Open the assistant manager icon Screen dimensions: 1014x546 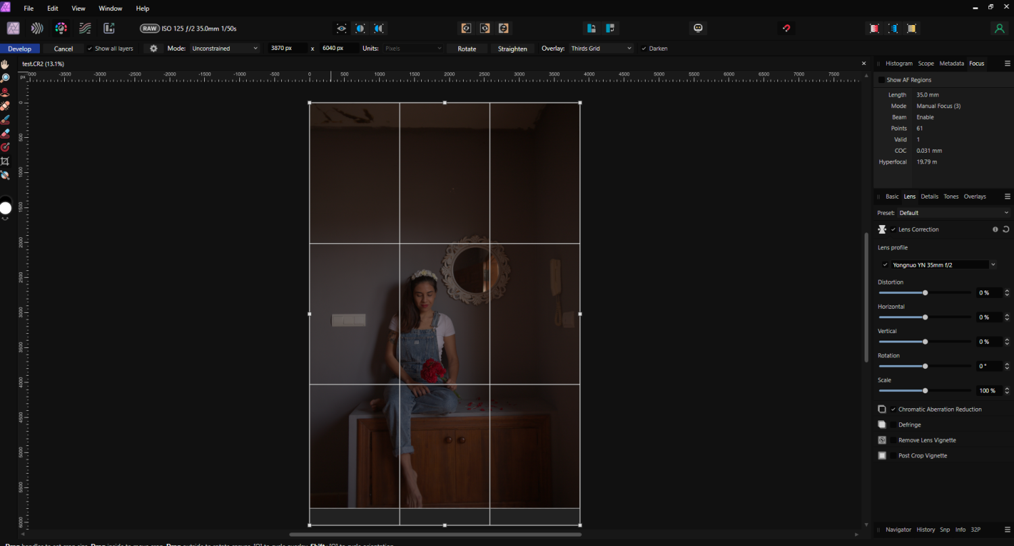pyautogui.click(x=698, y=28)
